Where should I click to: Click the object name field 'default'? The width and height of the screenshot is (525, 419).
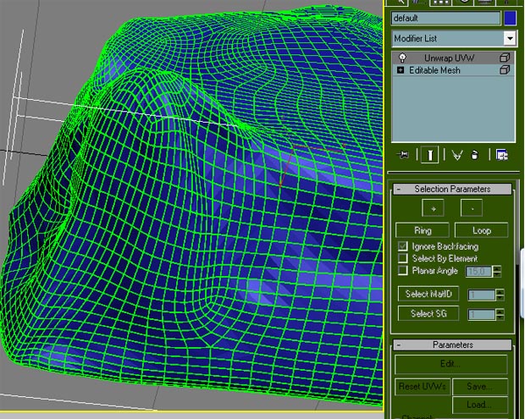[x=445, y=18]
